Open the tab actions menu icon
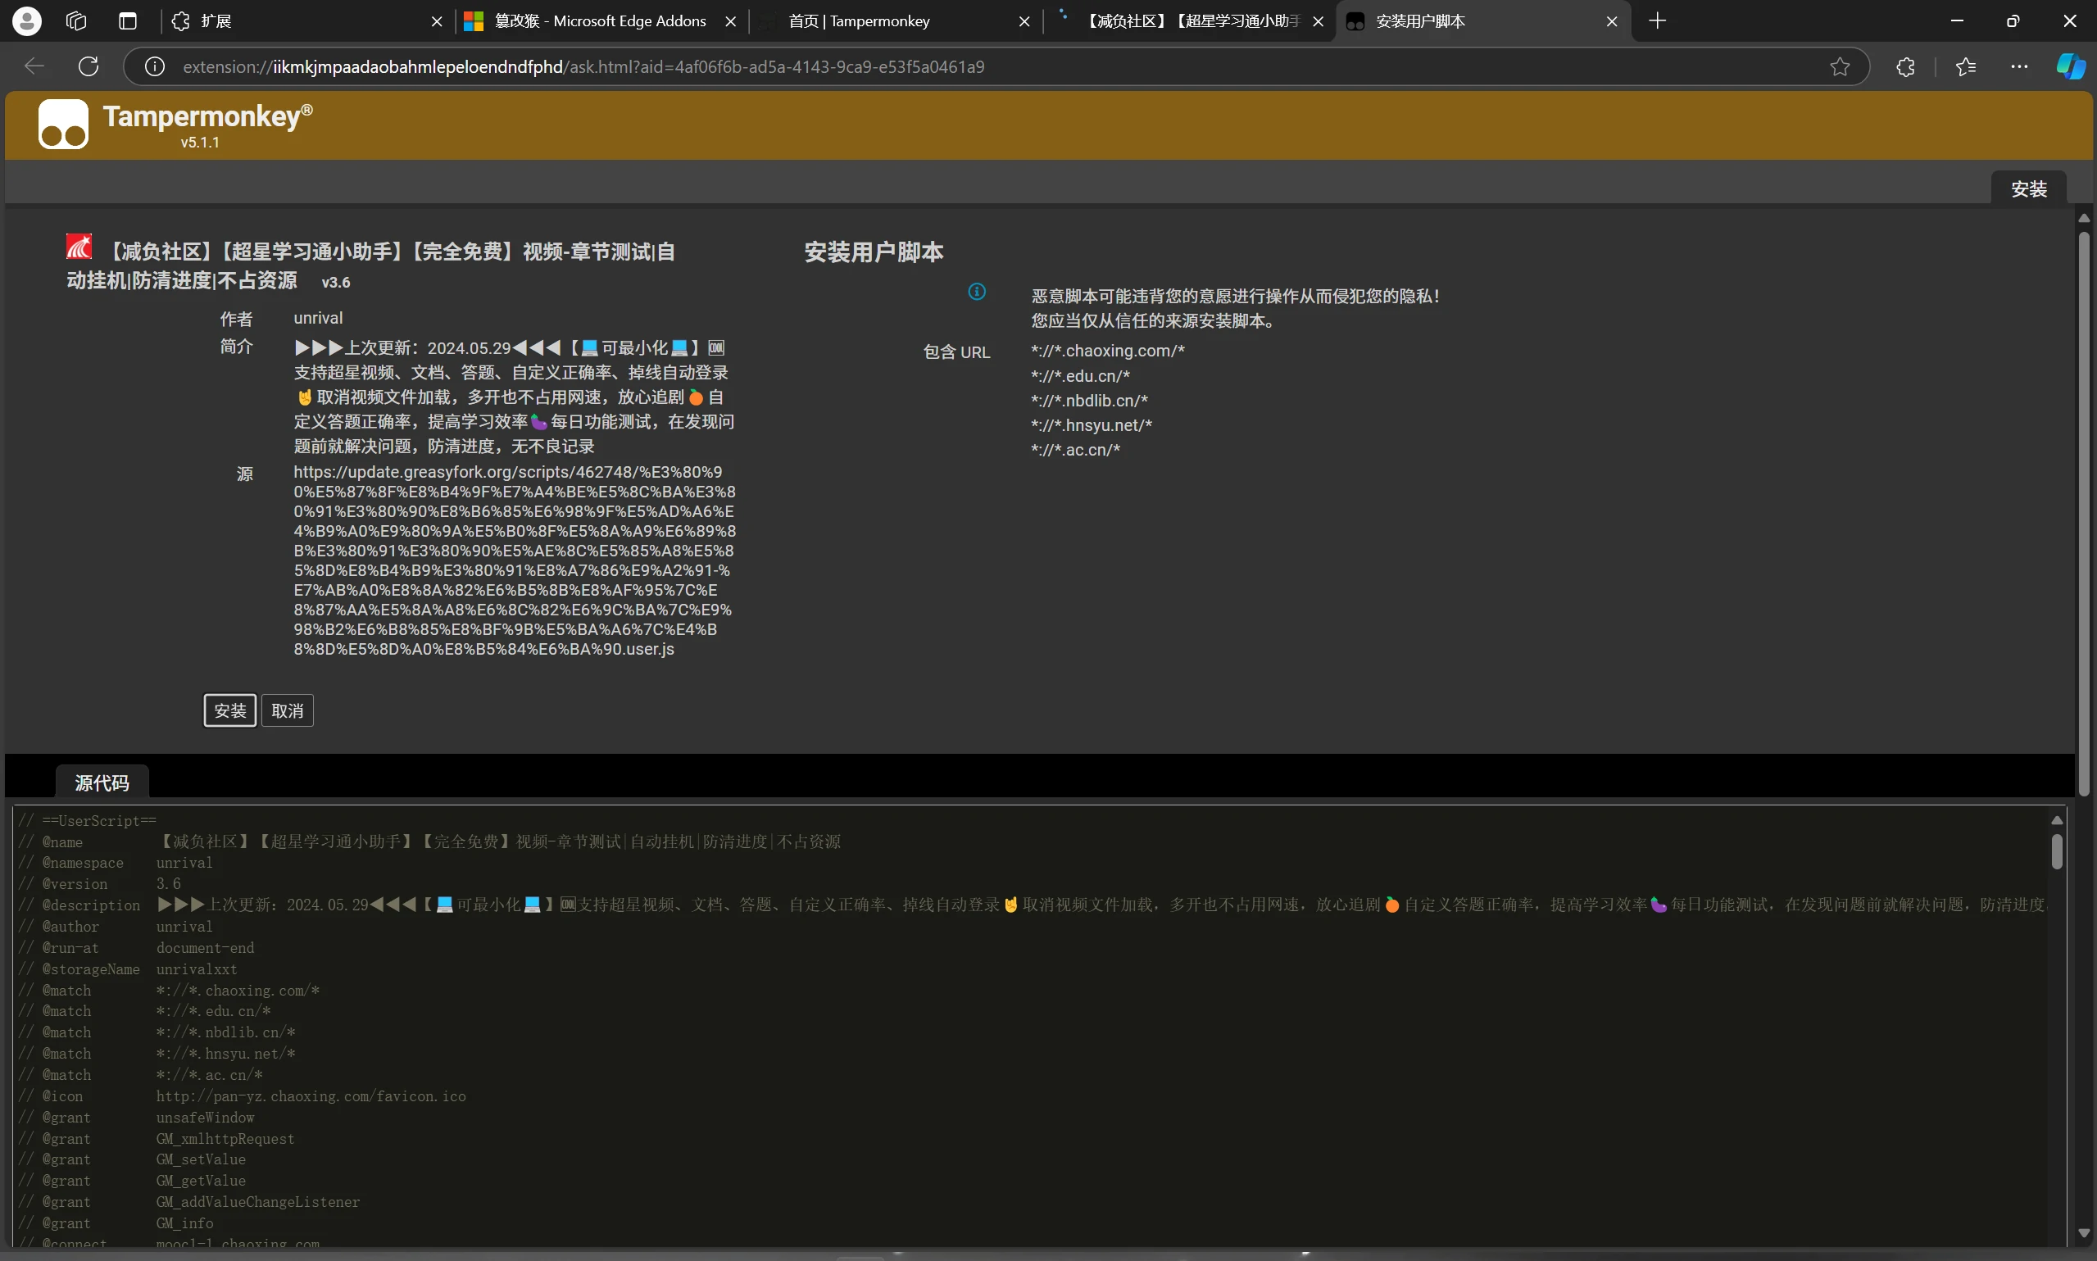 tap(128, 21)
